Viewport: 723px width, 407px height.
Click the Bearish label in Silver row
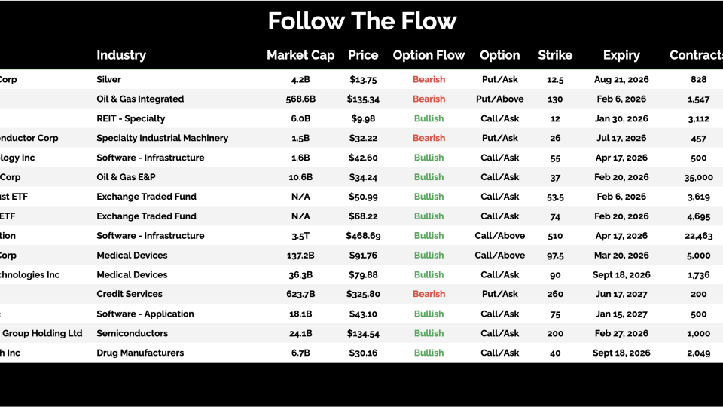pyautogui.click(x=429, y=79)
